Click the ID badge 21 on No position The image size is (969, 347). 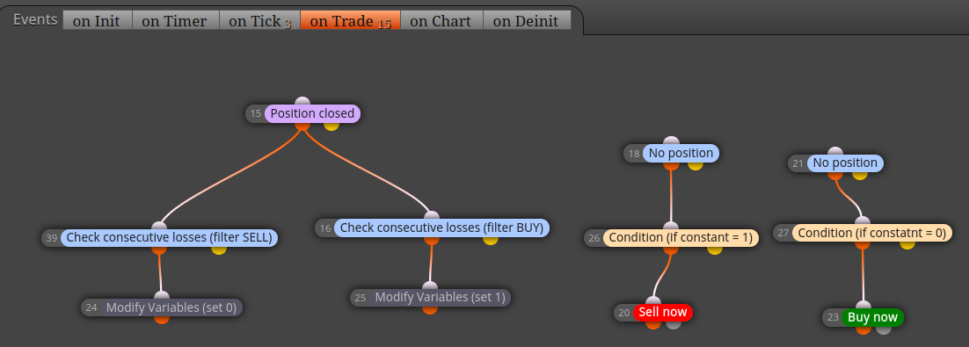coord(798,163)
